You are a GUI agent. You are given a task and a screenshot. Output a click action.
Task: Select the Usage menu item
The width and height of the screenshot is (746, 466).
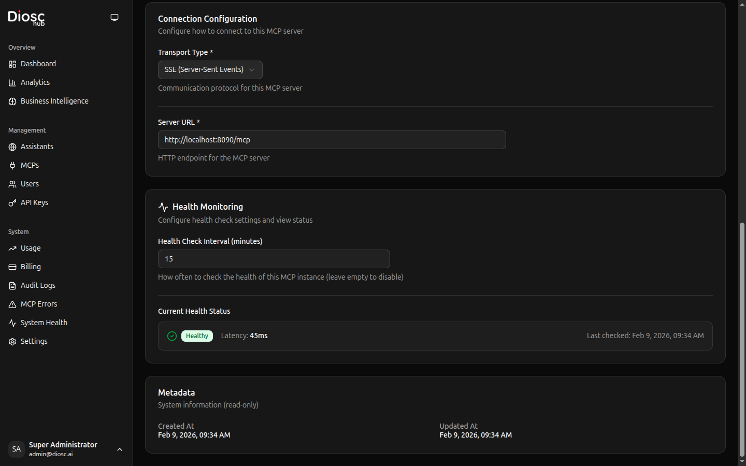pyautogui.click(x=31, y=248)
